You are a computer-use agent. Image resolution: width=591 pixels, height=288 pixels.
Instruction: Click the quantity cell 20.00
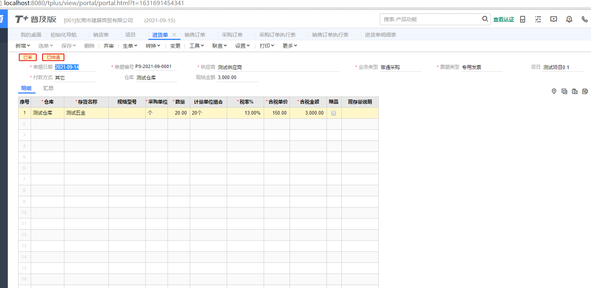point(179,113)
